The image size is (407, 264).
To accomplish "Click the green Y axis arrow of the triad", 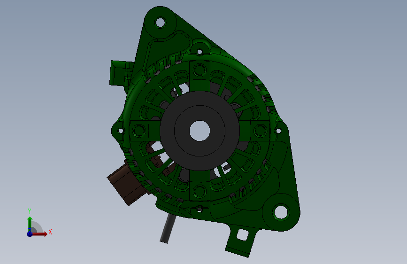I will (x=30, y=224).
